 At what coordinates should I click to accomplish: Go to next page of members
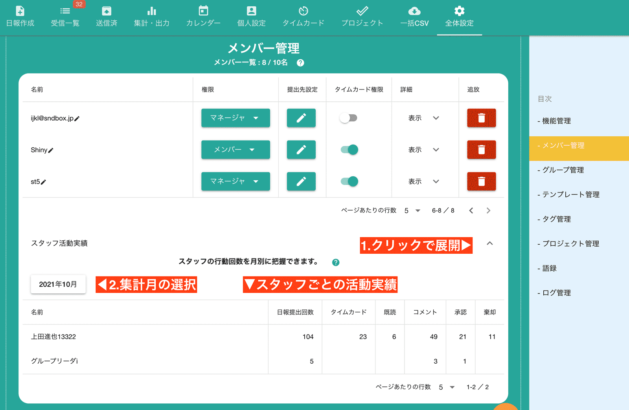[489, 210]
